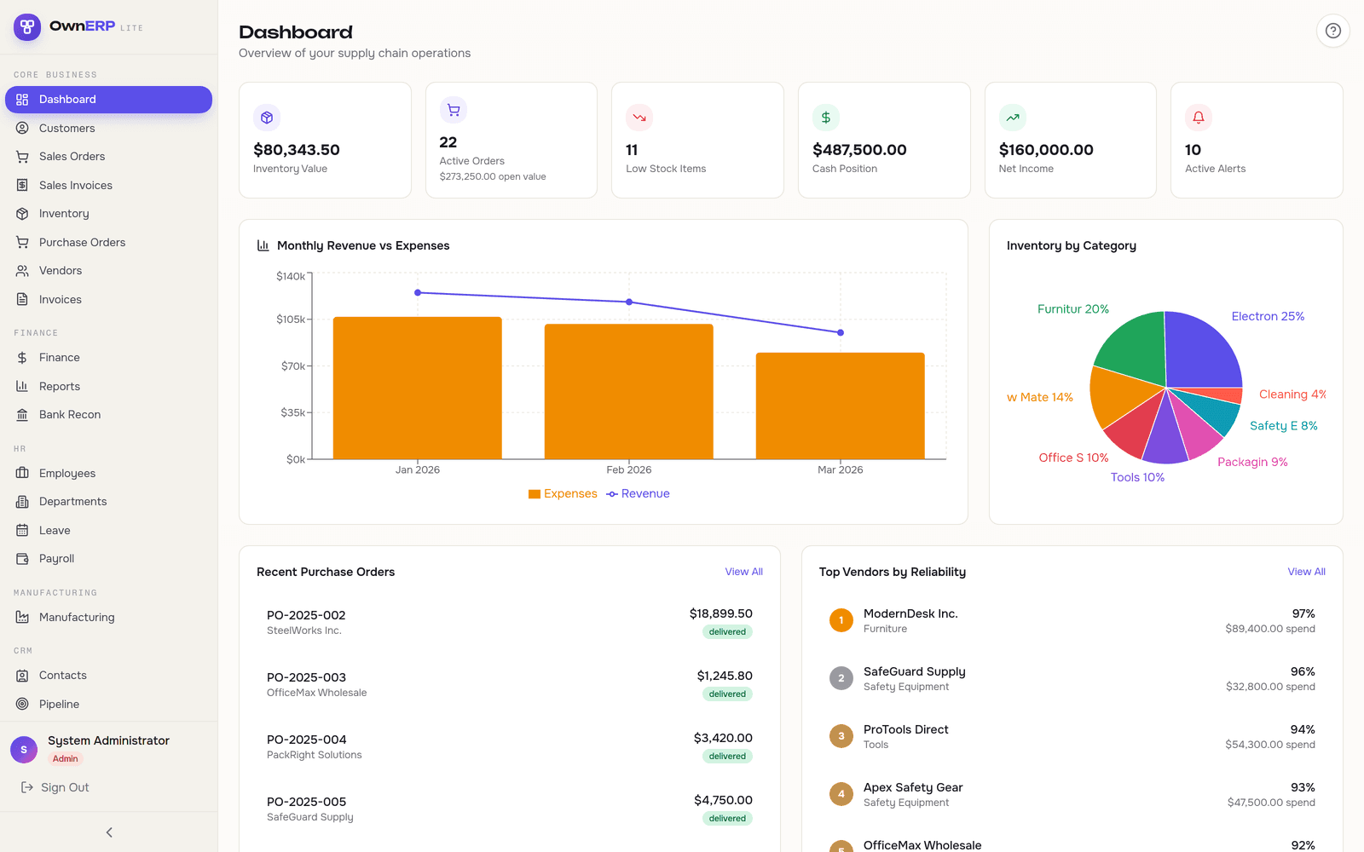The width and height of the screenshot is (1364, 852).
Task: Click the ProTools Direct vendor name
Action: tap(905, 729)
